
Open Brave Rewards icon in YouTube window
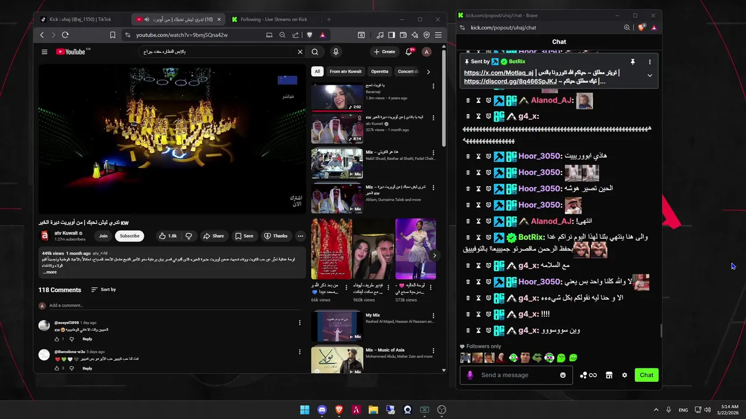(x=322, y=35)
